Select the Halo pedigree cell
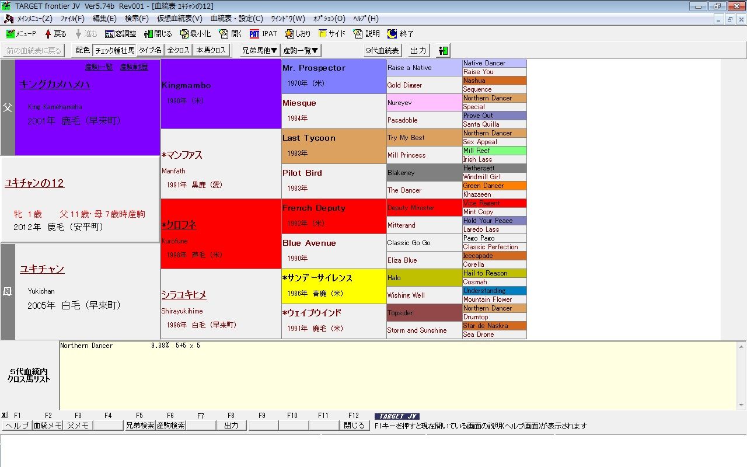Viewport: 747px width, 467px height. pyautogui.click(x=425, y=278)
